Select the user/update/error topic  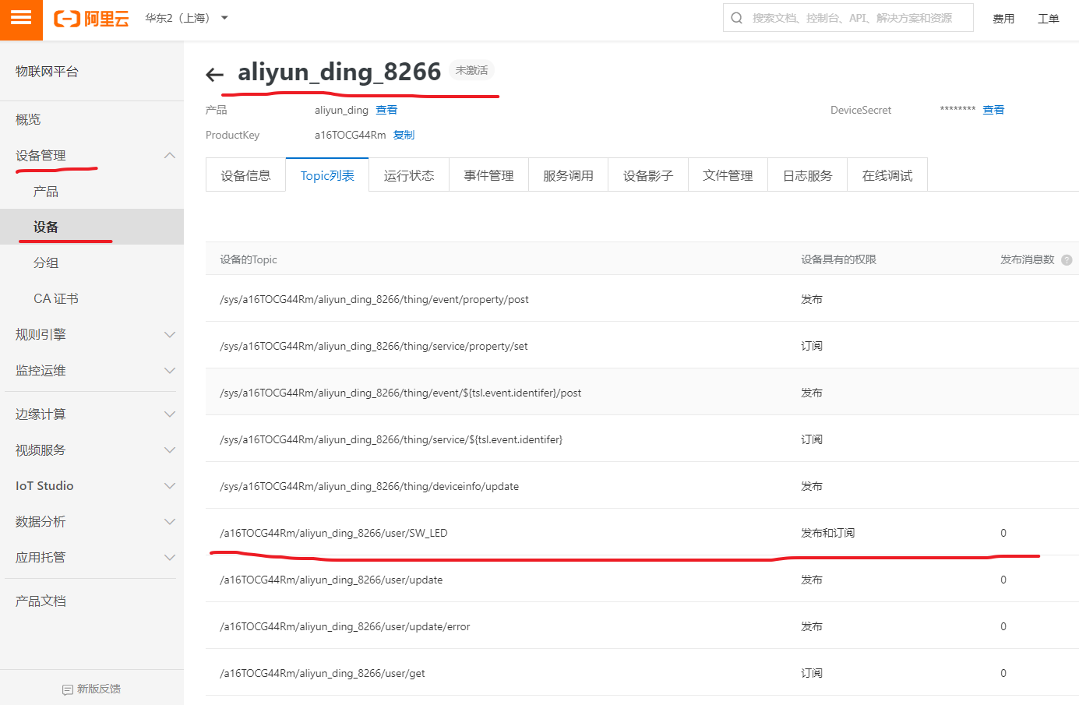[x=345, y=627]
